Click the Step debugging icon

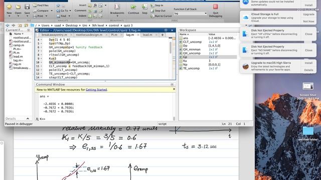(x=145, y=9)
